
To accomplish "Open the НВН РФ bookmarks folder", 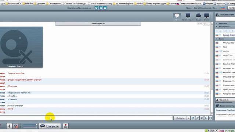I will 28,3.
